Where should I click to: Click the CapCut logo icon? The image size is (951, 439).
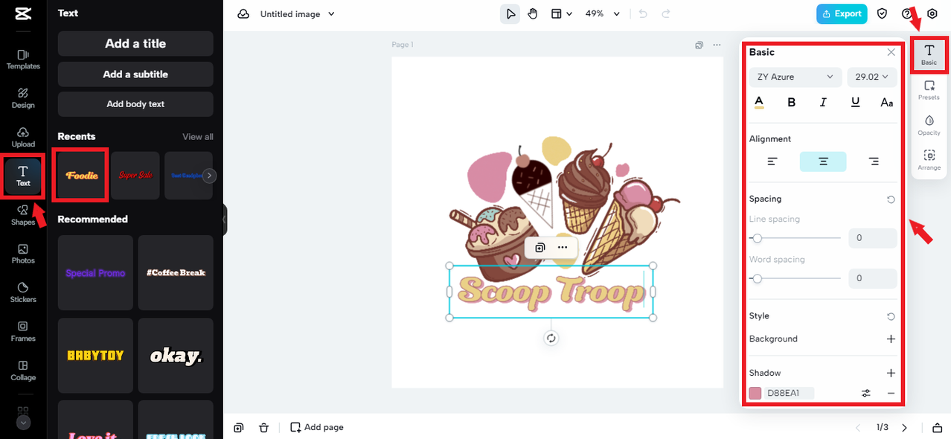[x=22, y=14]
